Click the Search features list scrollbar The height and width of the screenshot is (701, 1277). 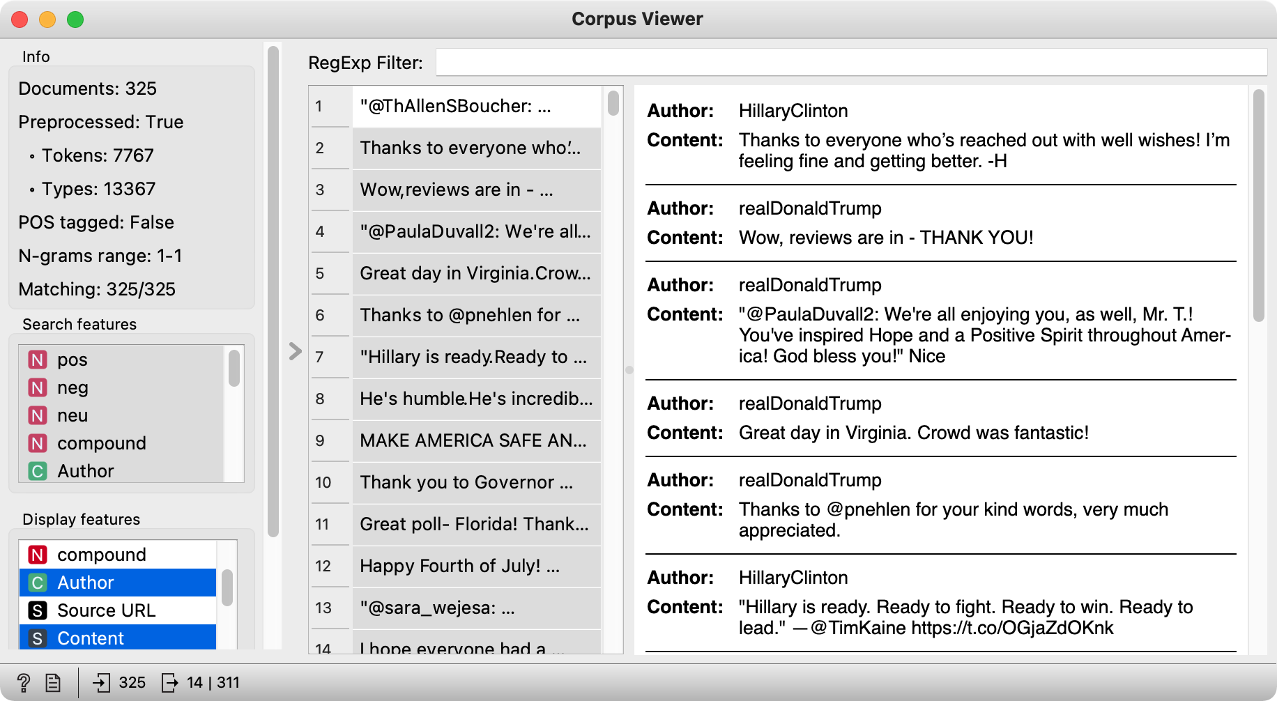[x=234, y=368]
